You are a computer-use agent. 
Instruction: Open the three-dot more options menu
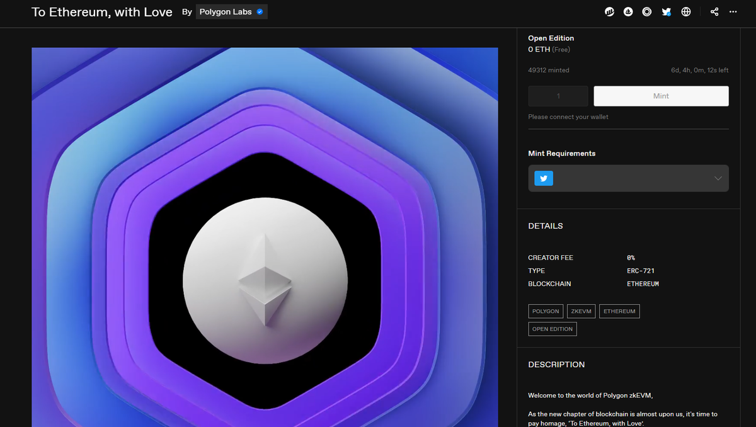tap(733, 12)
